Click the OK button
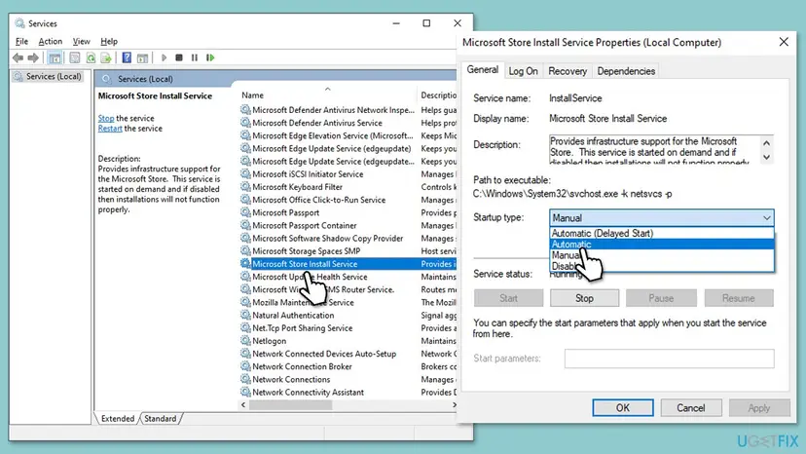 622,407
